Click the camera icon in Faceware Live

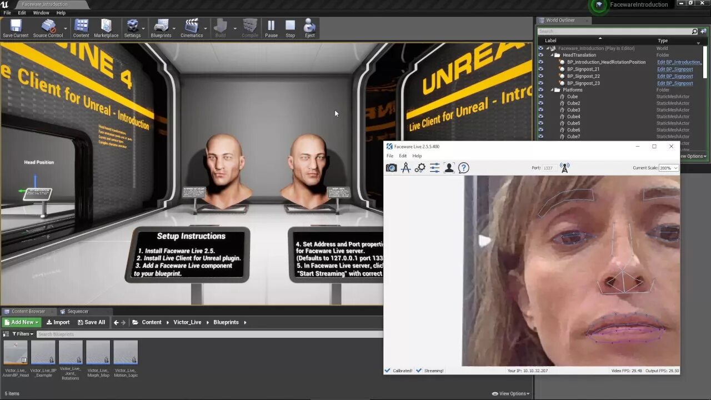392,168
